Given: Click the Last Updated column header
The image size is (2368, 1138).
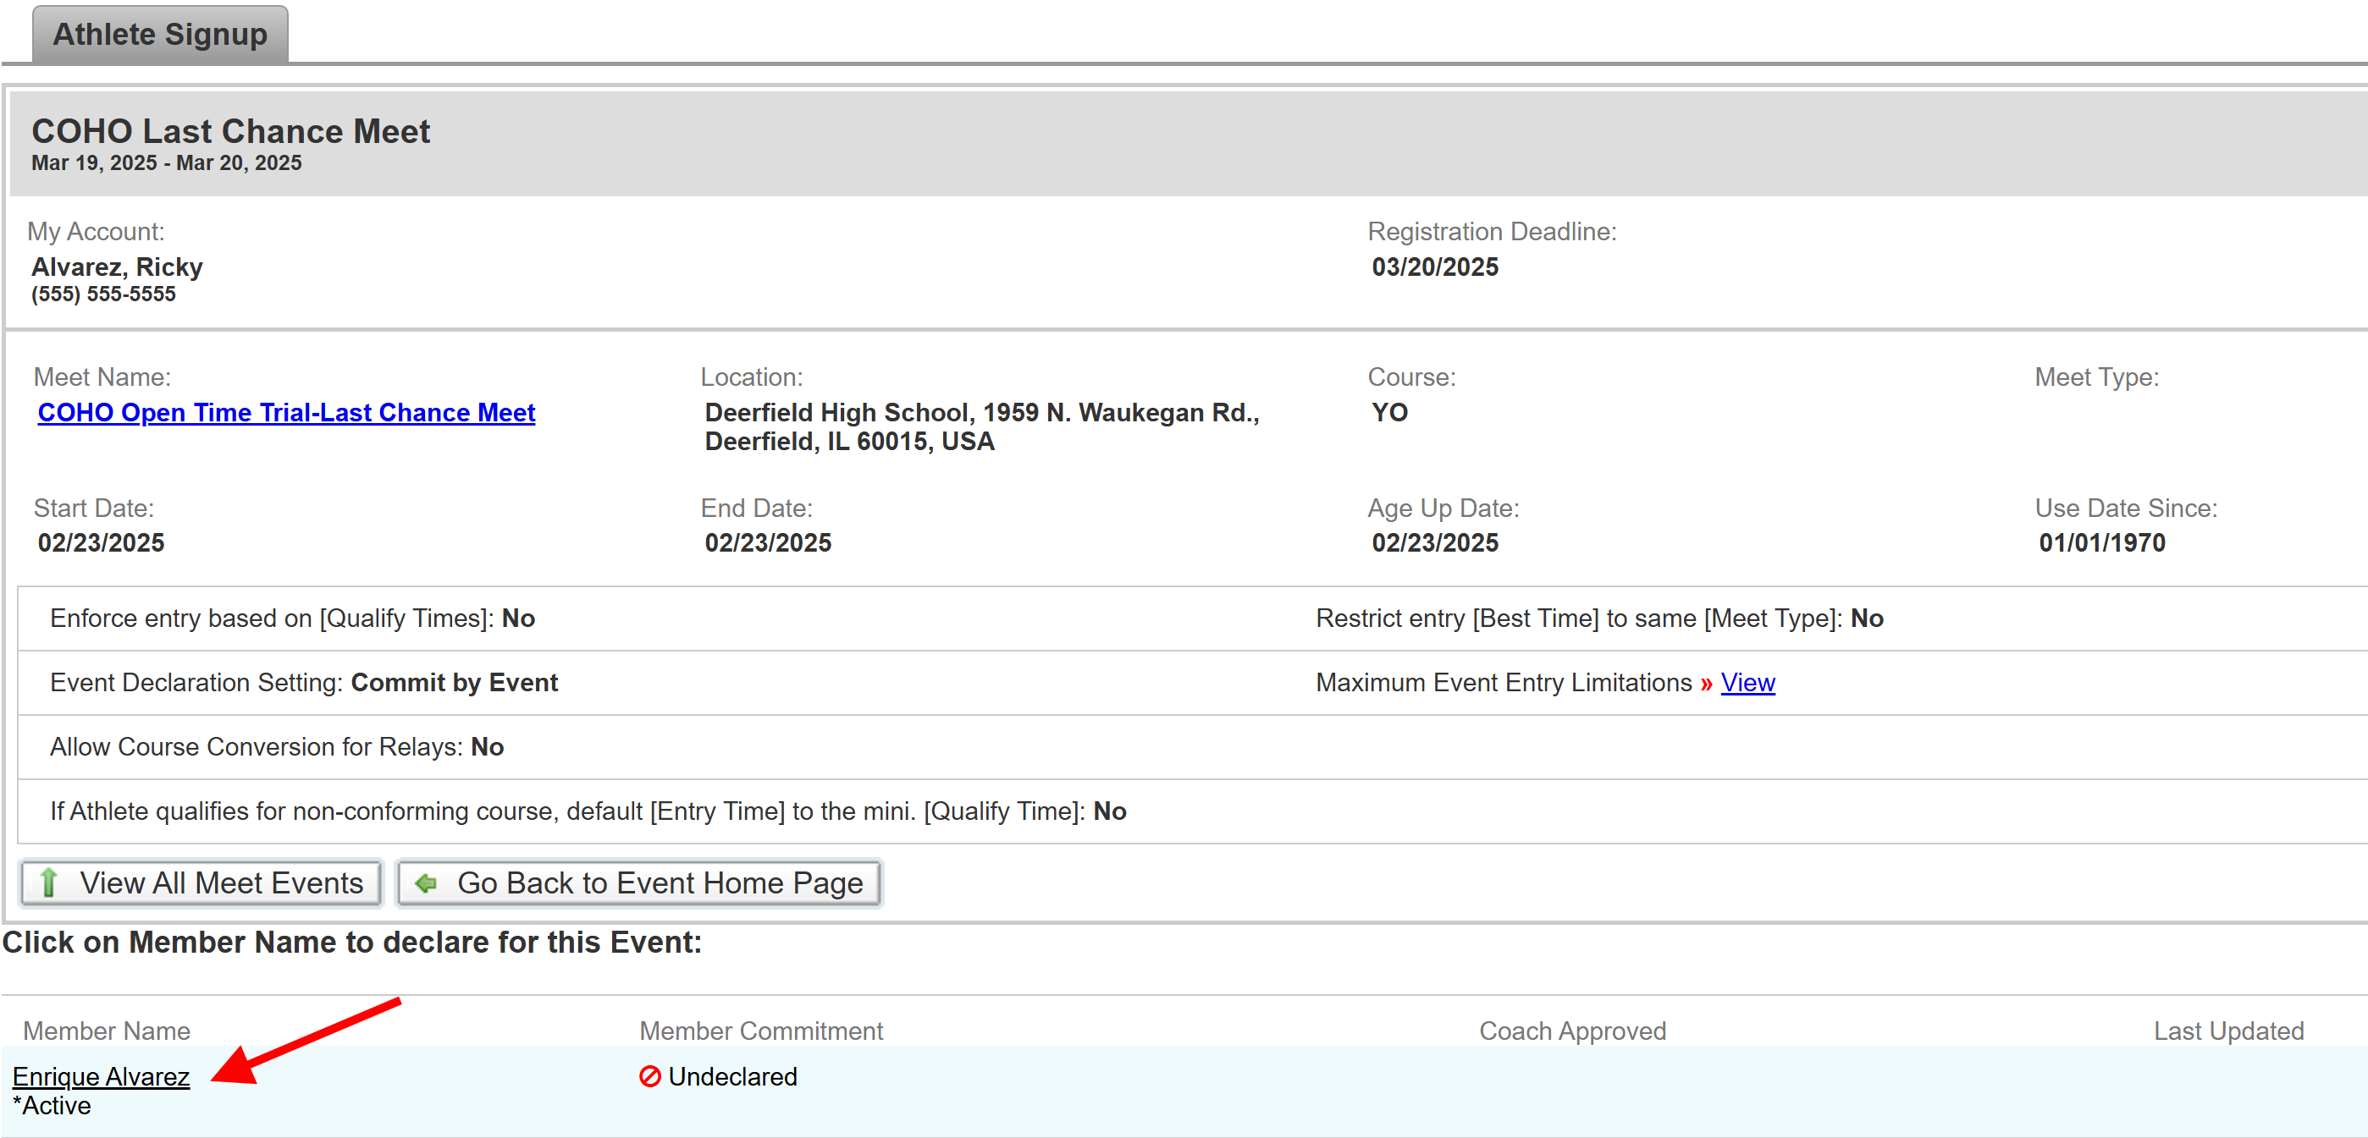Looking at the screenshot, I should [x=2227, y=1031].
